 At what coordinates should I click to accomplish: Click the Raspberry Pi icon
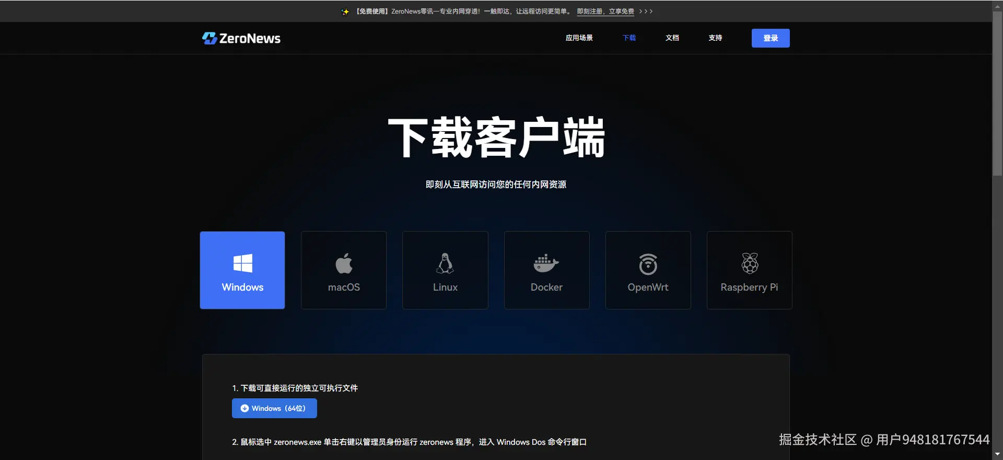750,263
